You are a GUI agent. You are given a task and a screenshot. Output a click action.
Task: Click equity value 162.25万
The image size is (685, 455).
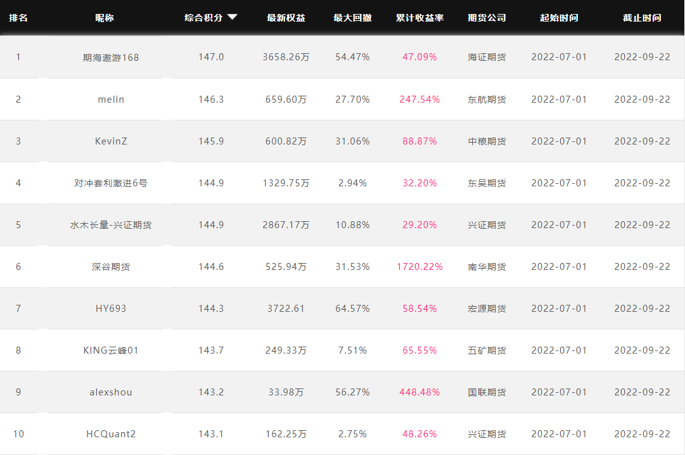point(286,434)
